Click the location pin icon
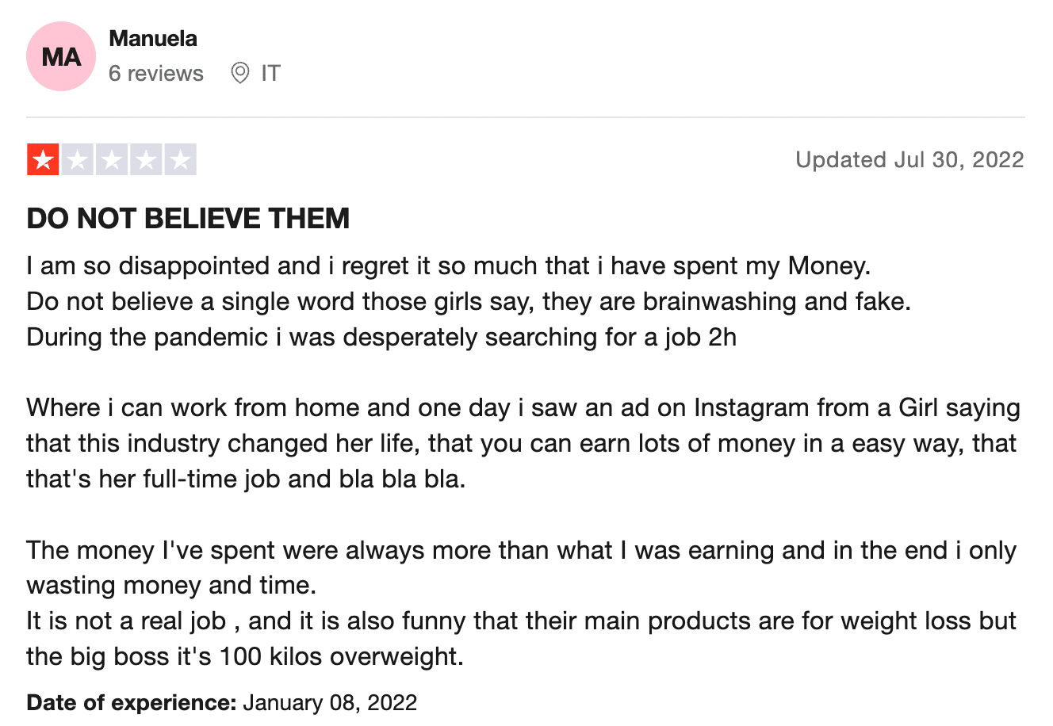 [x=239, y=74]
